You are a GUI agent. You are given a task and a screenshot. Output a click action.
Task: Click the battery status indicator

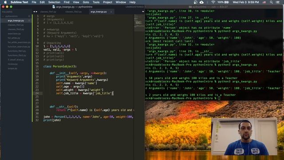pyautogui.click(x=223, y=2)
